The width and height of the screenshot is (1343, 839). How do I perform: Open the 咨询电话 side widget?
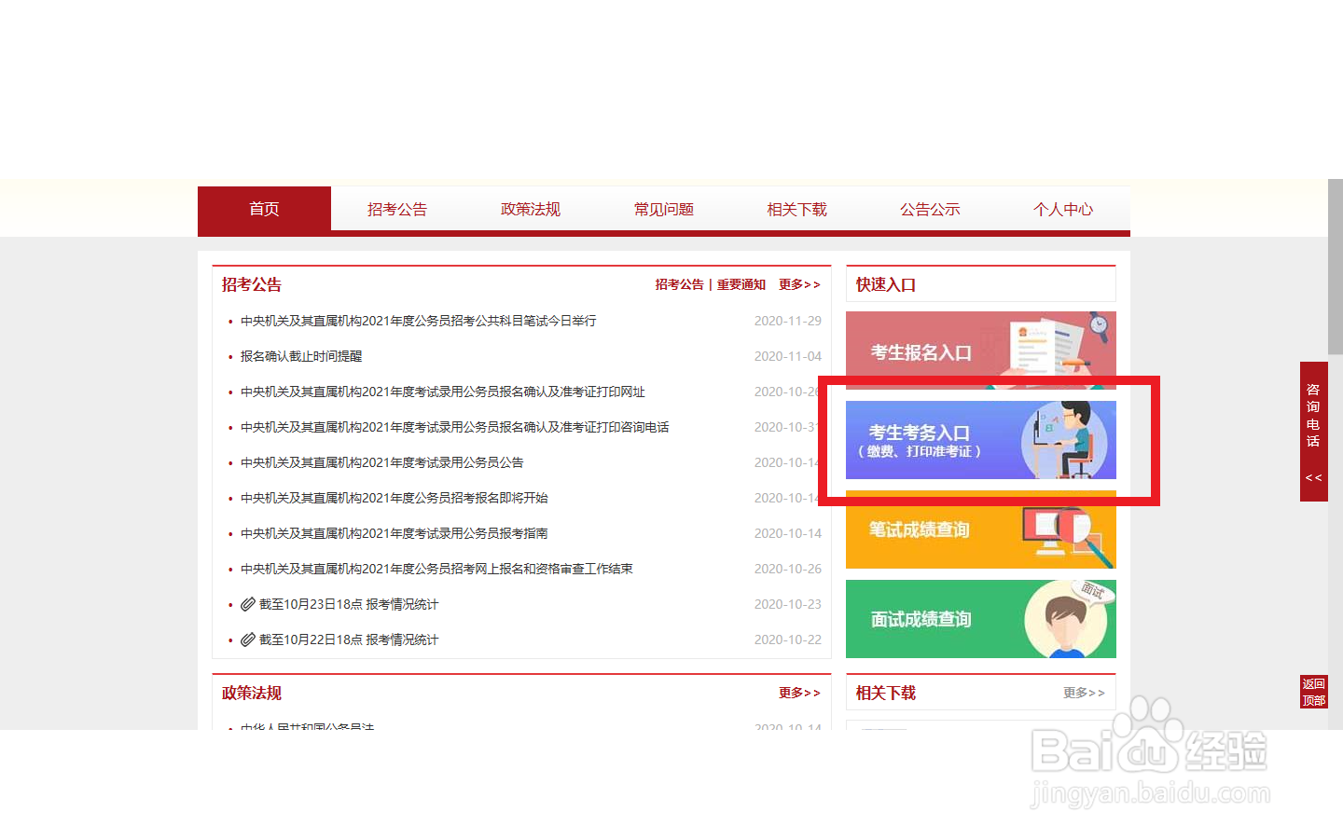tap(1313, 415)
